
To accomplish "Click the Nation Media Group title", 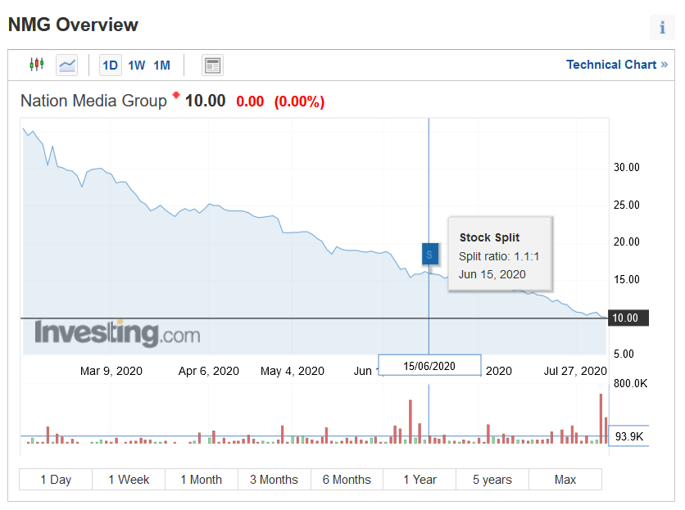I will click(x=93, y=101).
